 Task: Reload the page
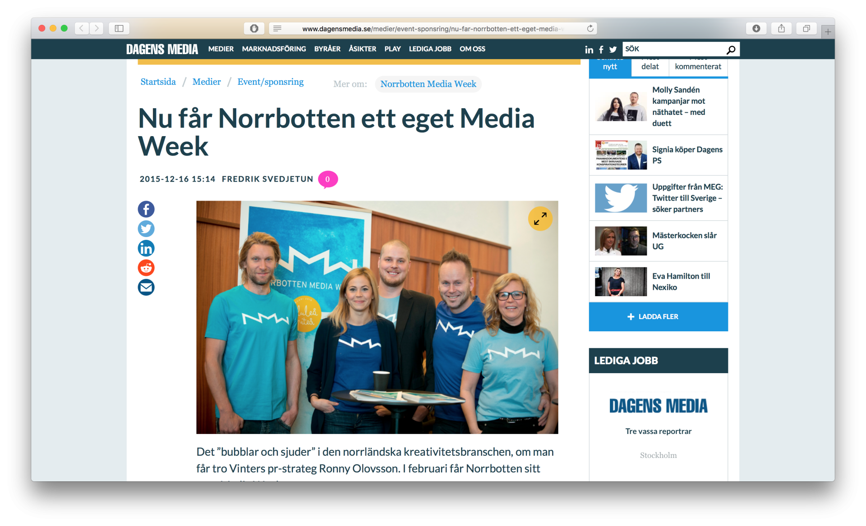[x=590, y=28]
